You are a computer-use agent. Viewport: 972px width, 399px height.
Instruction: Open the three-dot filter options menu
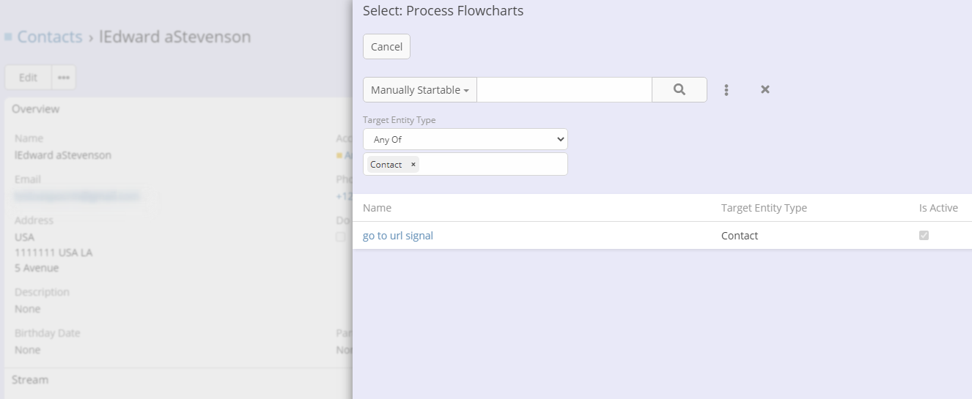[726, 89]
